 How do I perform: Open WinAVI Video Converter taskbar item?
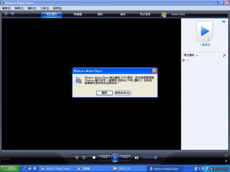click(x=57, y=169)
